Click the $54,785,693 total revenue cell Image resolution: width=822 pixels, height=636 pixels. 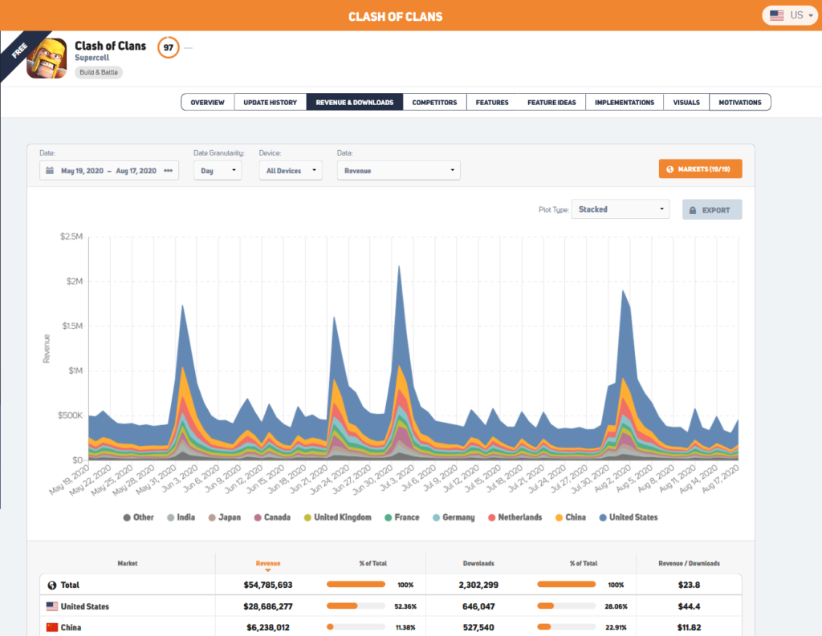268,585
